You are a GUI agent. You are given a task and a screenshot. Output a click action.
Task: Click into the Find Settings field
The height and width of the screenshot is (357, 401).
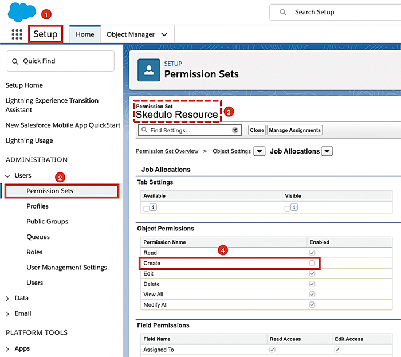pyautogui.click(x=190, y=130)
